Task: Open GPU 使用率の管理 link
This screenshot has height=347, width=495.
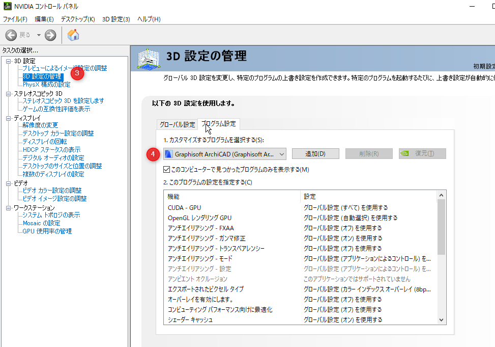Action: point(47,231)
